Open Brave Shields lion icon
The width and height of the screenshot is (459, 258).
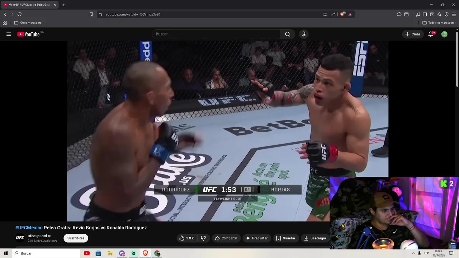pos(342,14)
